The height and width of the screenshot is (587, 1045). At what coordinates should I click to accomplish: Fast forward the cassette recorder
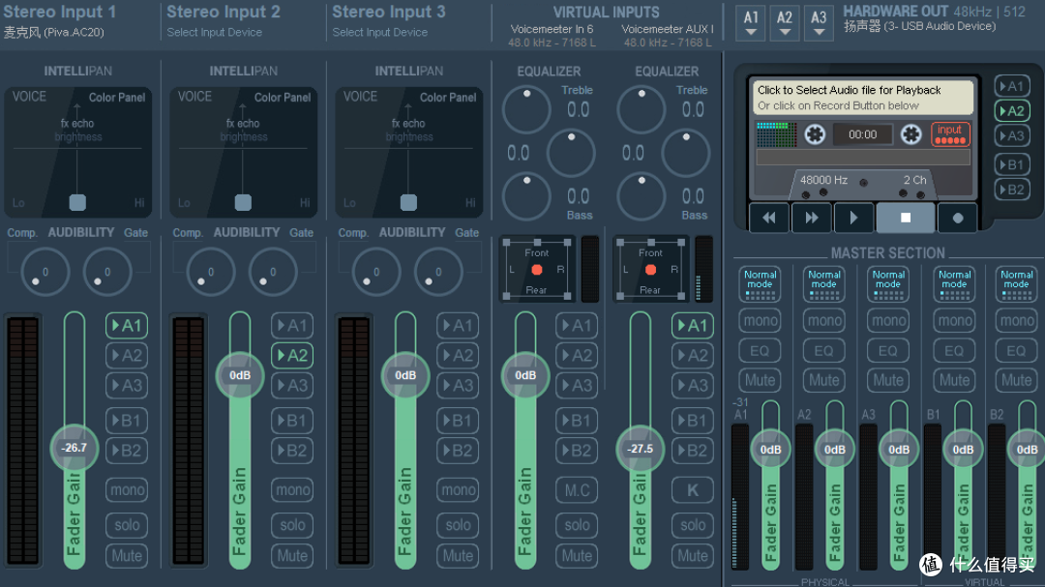tap(811, 218)
